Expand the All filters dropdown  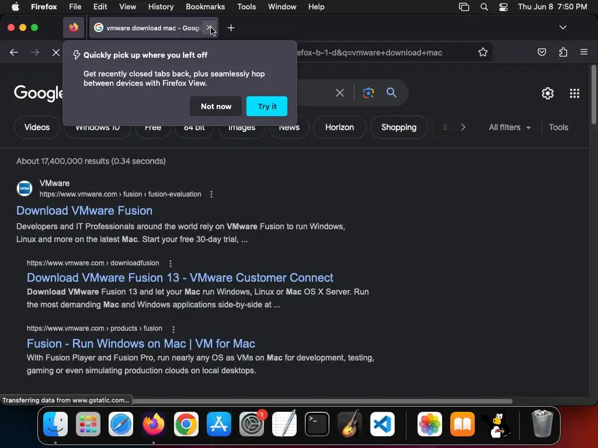(x=509, y=127)
